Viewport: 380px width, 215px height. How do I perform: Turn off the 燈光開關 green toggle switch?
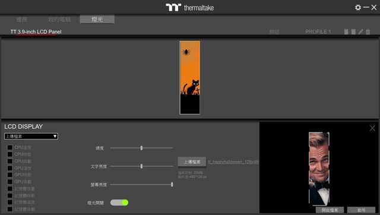point(119,203)
